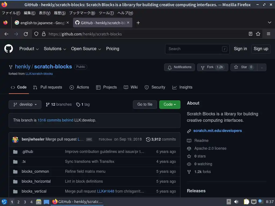275x206 pixels.
Task: Click the address bar URL
Action: coord(85,34)
